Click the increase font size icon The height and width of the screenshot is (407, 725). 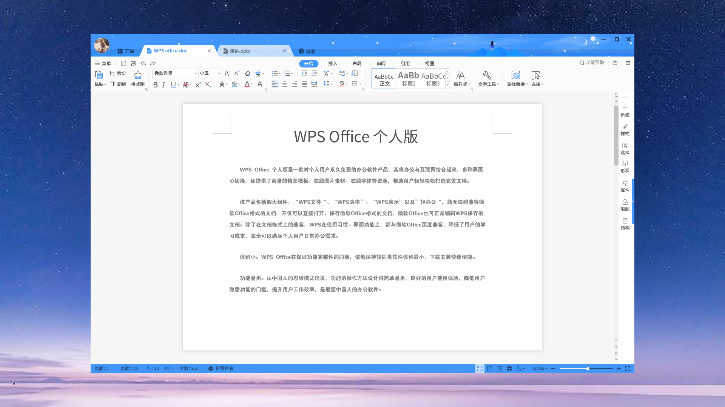point(227,73)
